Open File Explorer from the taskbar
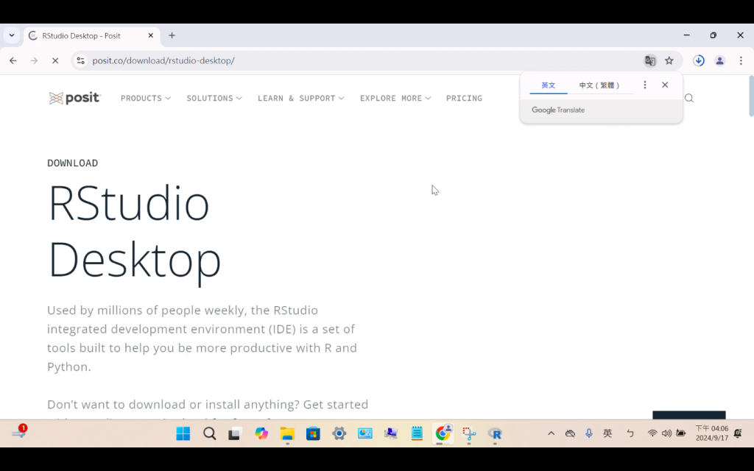Viewport: 754px width, 471px height. tap(287, 433)
